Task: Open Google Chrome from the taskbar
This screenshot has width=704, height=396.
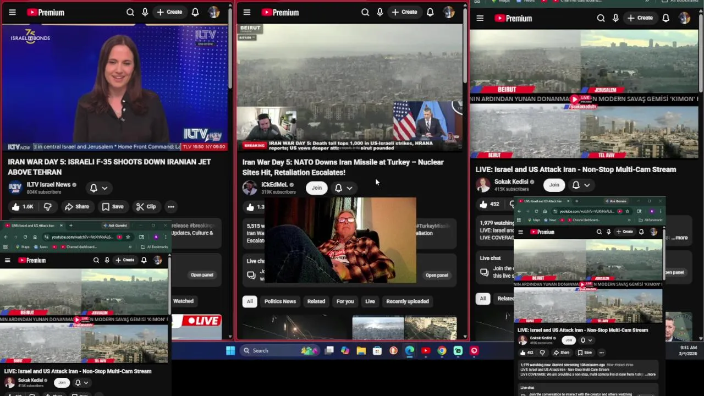Action: coord(442,351)
